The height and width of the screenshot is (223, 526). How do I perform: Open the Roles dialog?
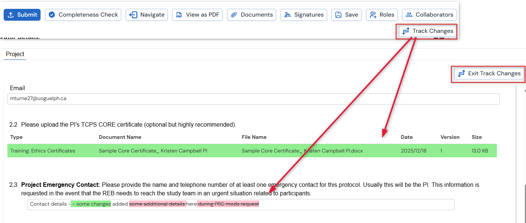pyautogui.click(x=382, y=15)
